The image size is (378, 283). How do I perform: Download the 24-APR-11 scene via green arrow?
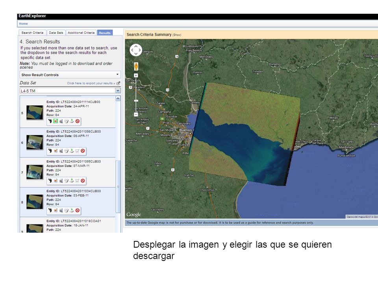[x=72, y=121]
